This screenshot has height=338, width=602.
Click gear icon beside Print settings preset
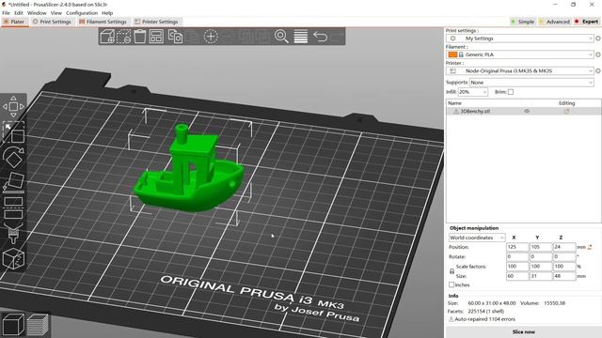click(x=598, y=38)
